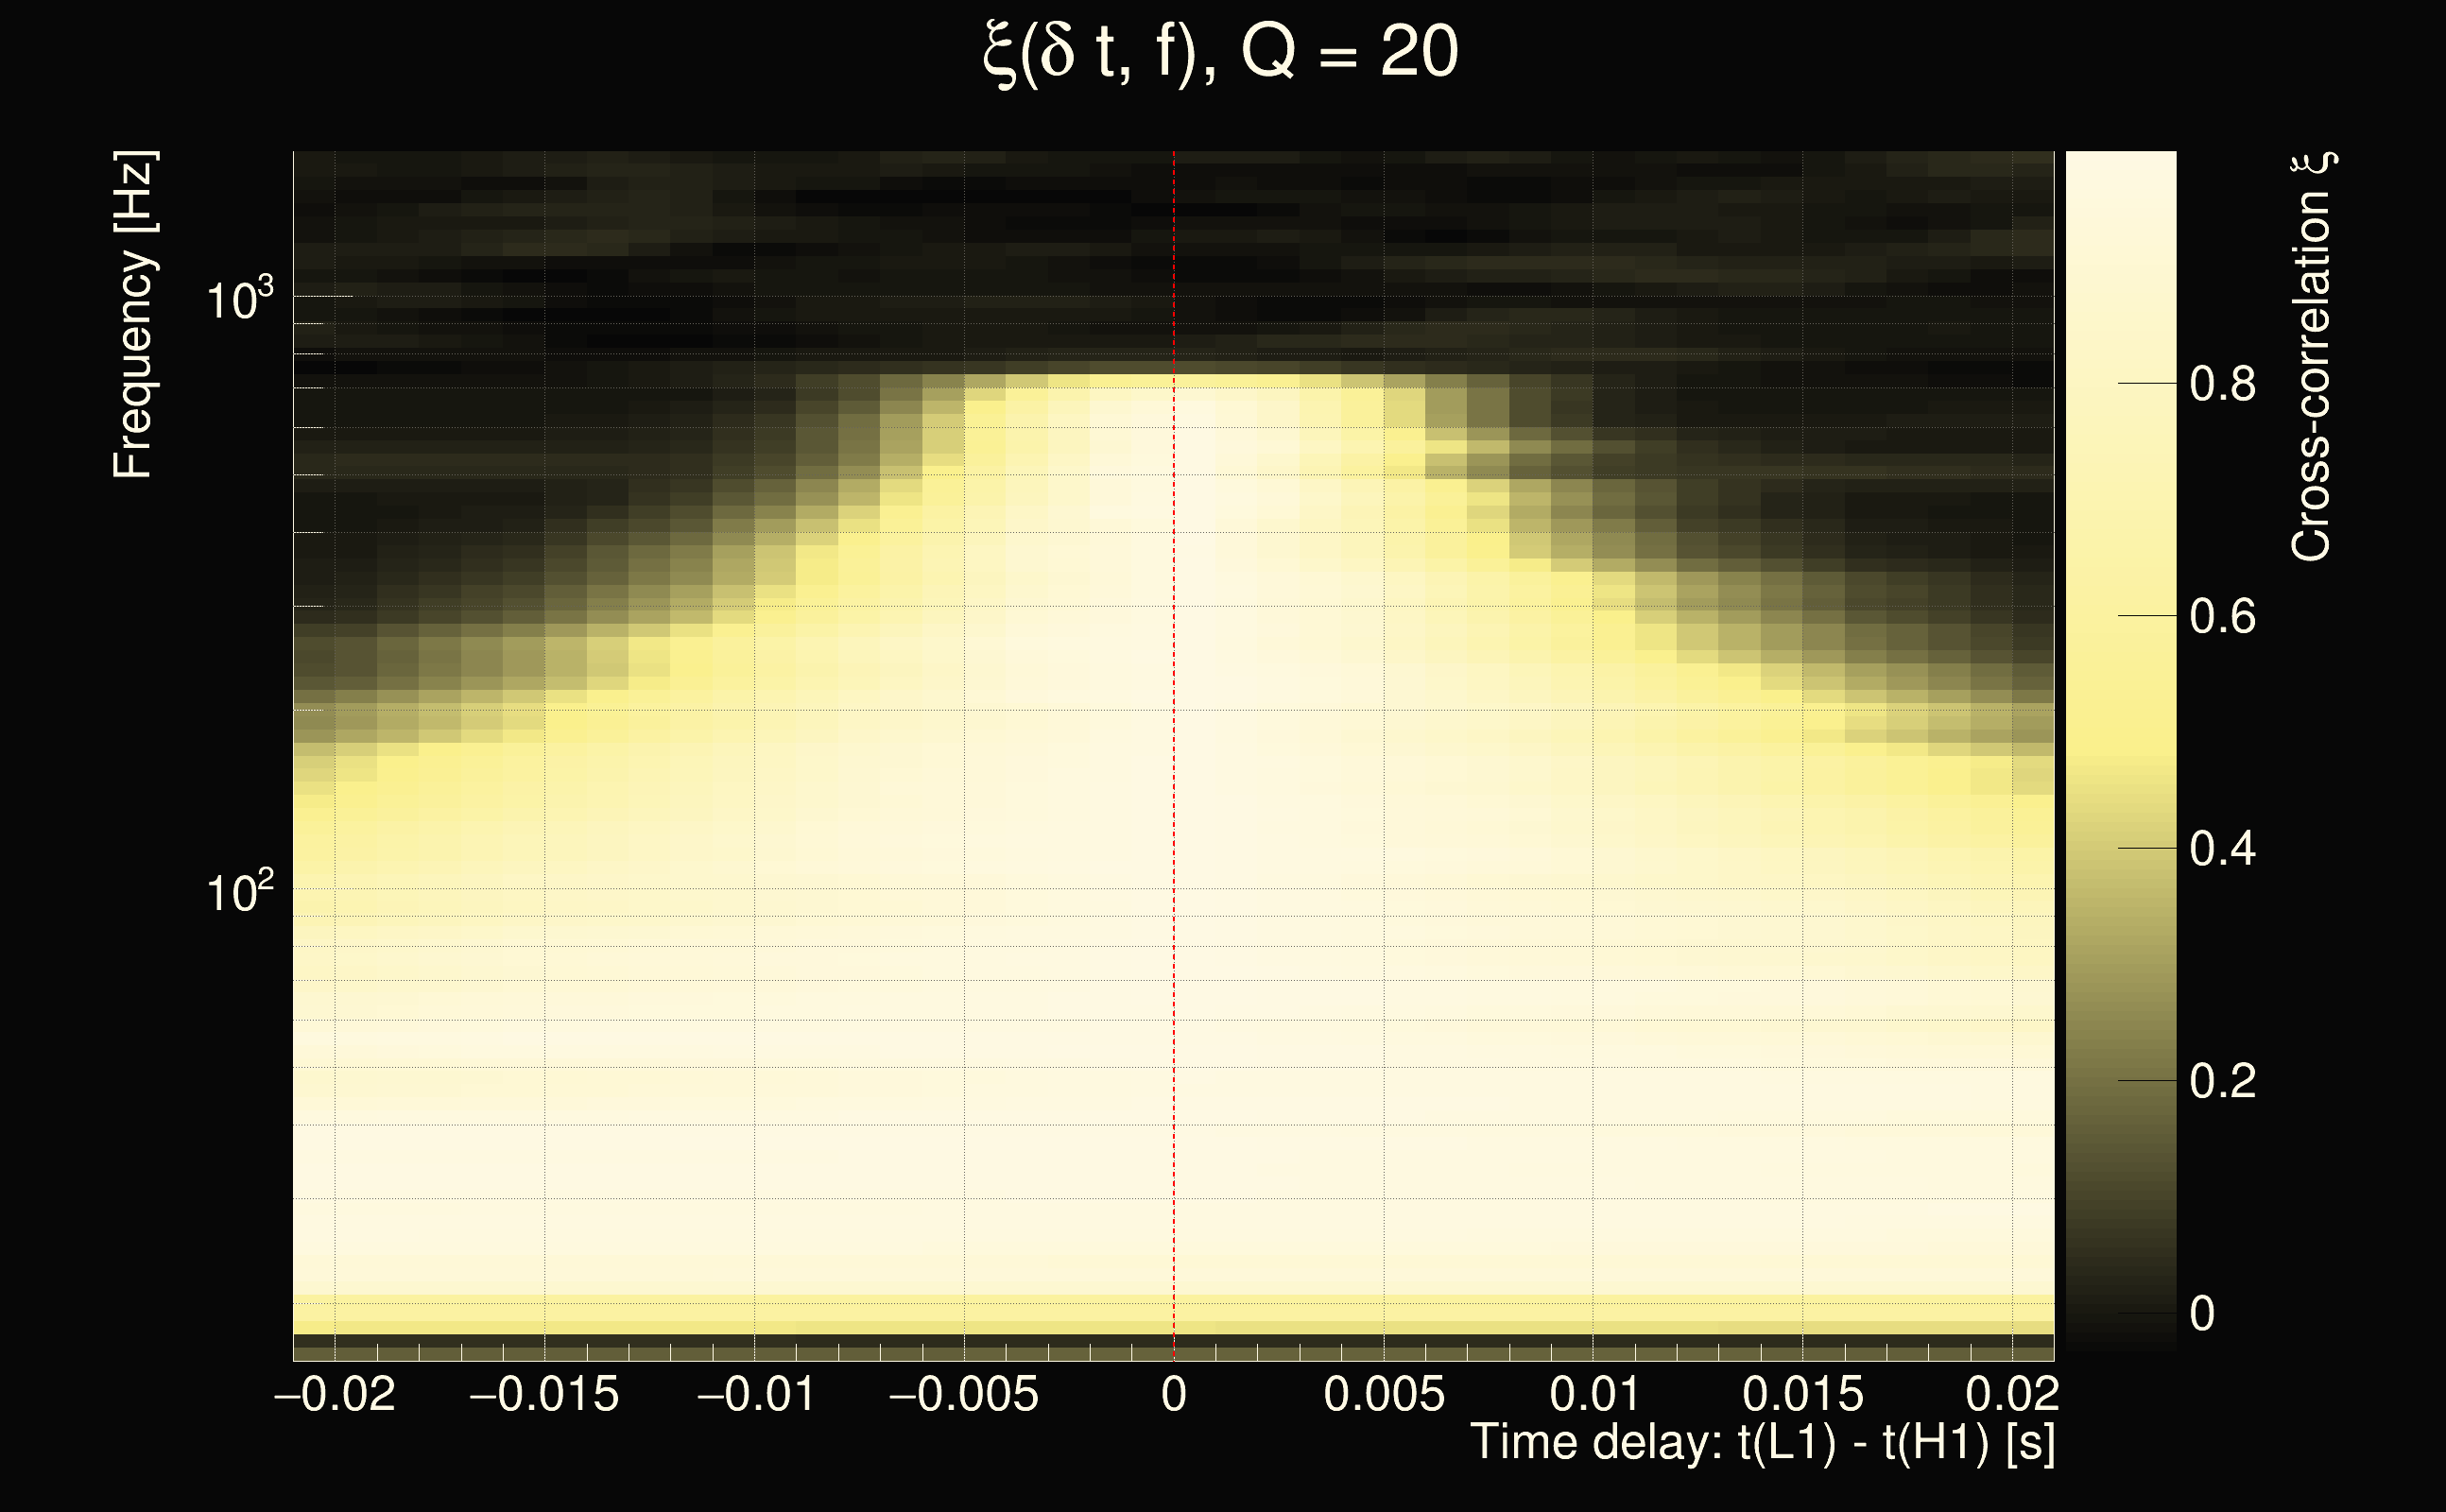
Task: Click the 0.015 time axis label
Action: pyautogui.click(x=1803, y=1394)
